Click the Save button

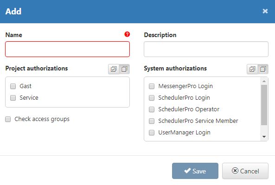coord(195,171)
